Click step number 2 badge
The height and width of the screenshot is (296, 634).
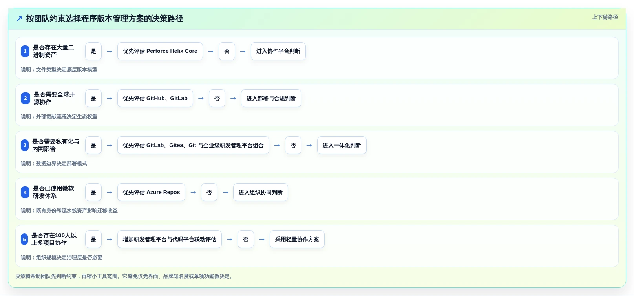pyautogui.click(x=26, y=98)
